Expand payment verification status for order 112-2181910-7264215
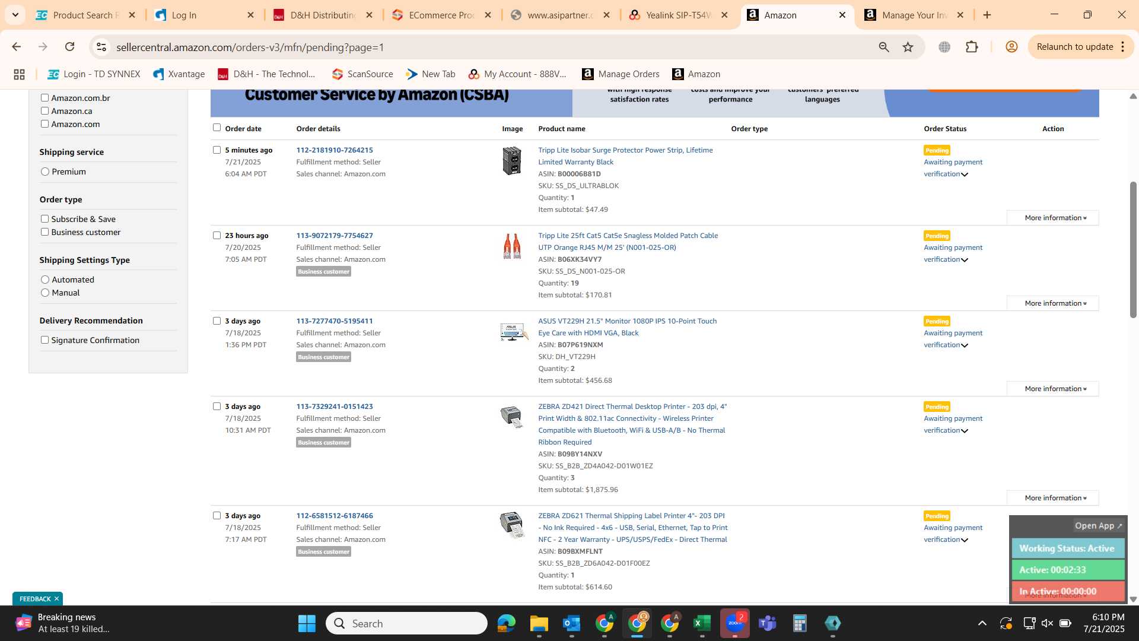This screenshot has height=641, width=1139. click(x=965, y=174)
